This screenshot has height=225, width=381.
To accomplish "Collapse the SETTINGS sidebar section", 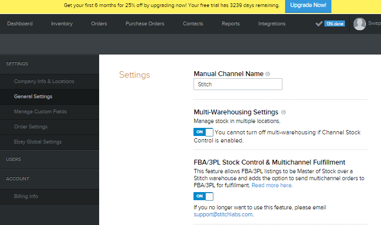I will pyautogui.click(x=50, y=64).
